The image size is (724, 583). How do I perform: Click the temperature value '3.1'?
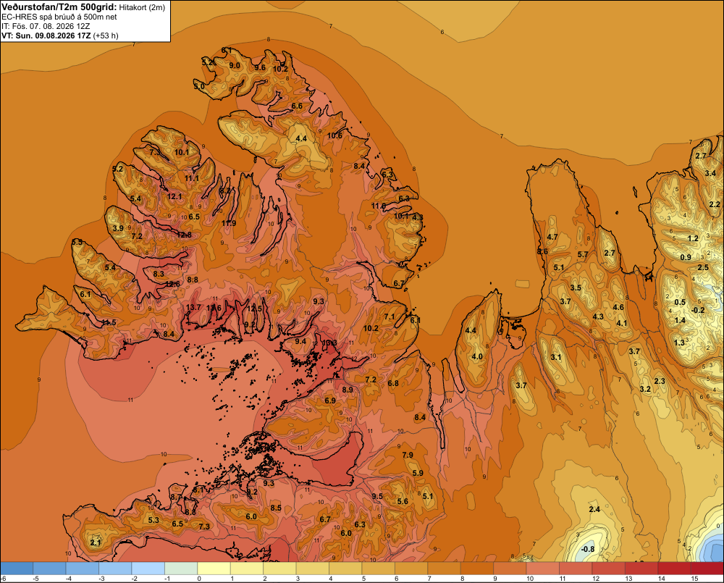556,357
